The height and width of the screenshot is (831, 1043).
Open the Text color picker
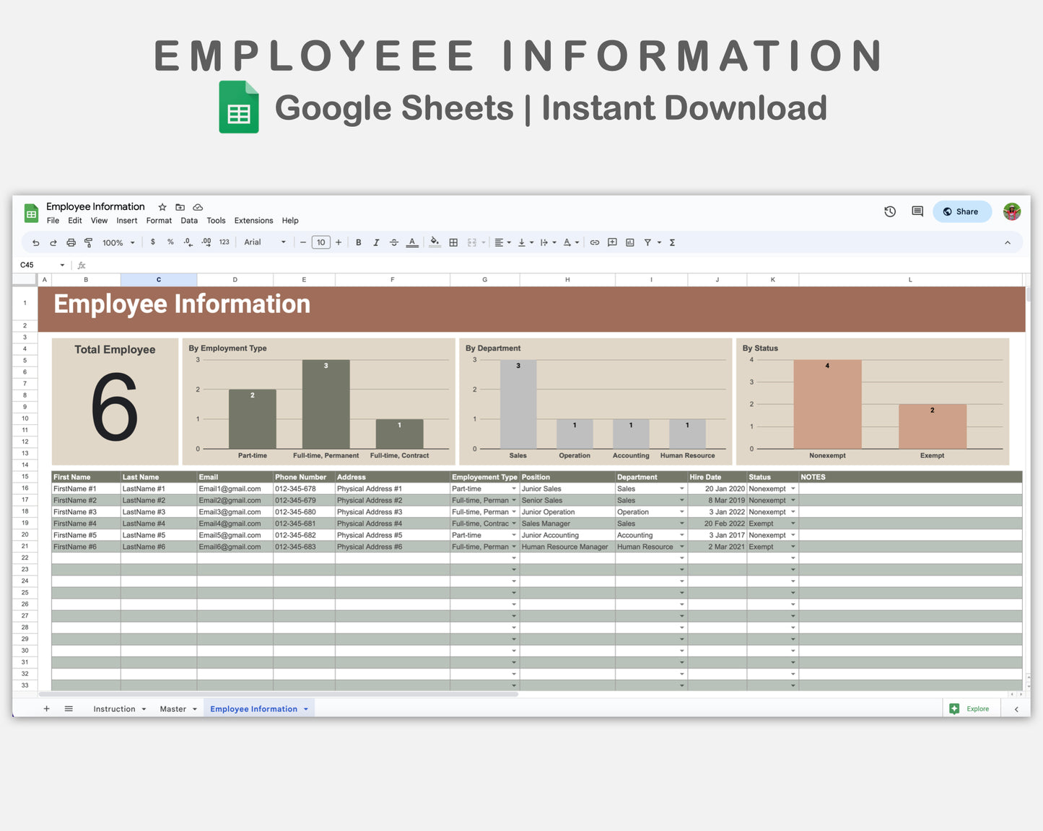[412, 242]
